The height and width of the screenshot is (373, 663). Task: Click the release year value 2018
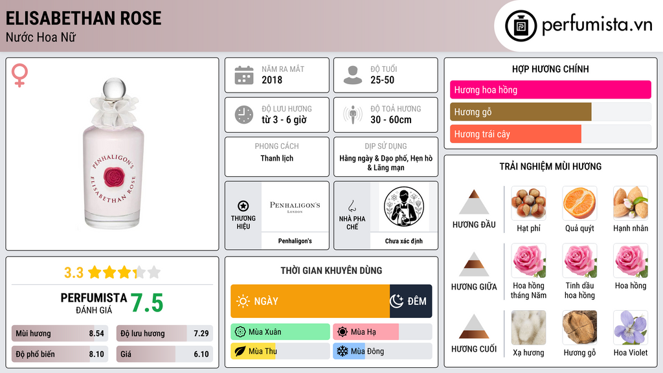272,80
